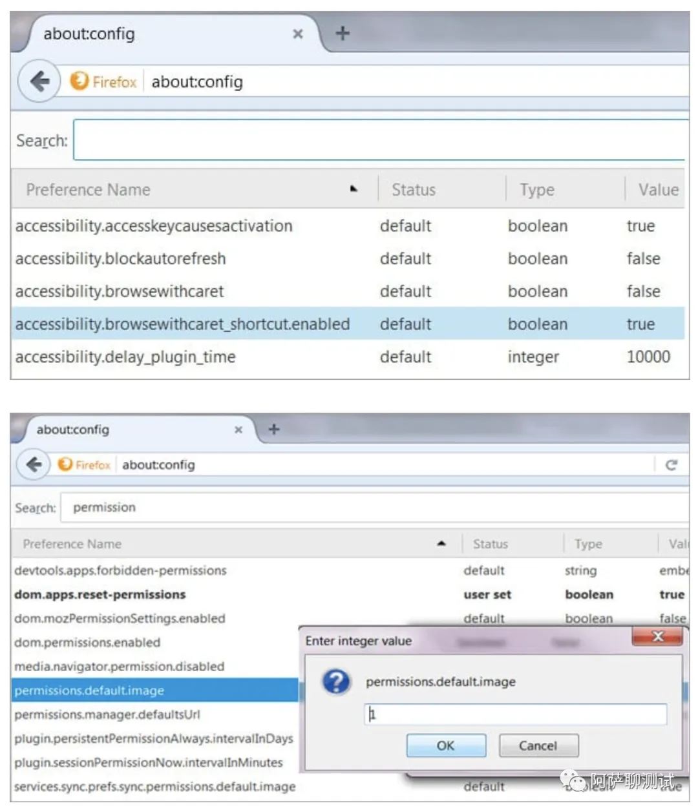698x812 pixels.
Task: Sort by Type column in the bottom window
Action: tap(588, 544)
